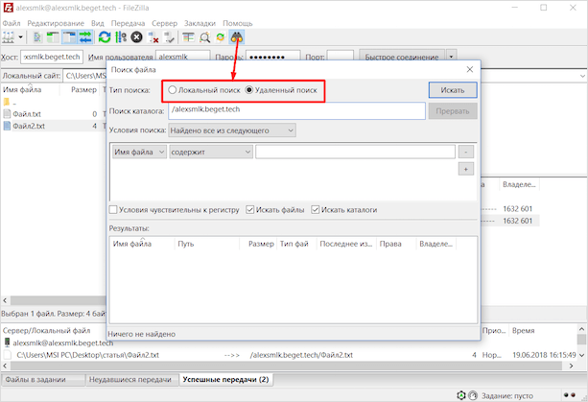Expand the Имя файла condition dropdown
Screen dimensions: 588x402
click(138, 152)
